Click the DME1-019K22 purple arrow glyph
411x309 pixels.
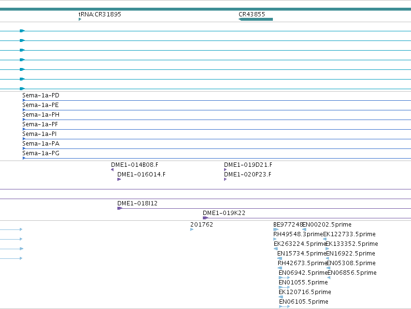click(x=206, y=218)
